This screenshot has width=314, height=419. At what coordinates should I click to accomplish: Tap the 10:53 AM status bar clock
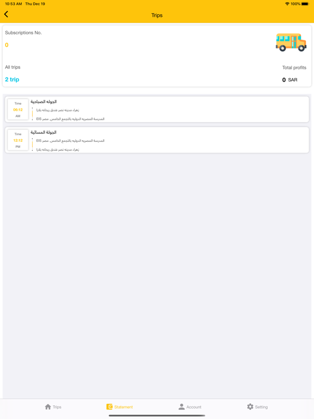tap(13, 4)
